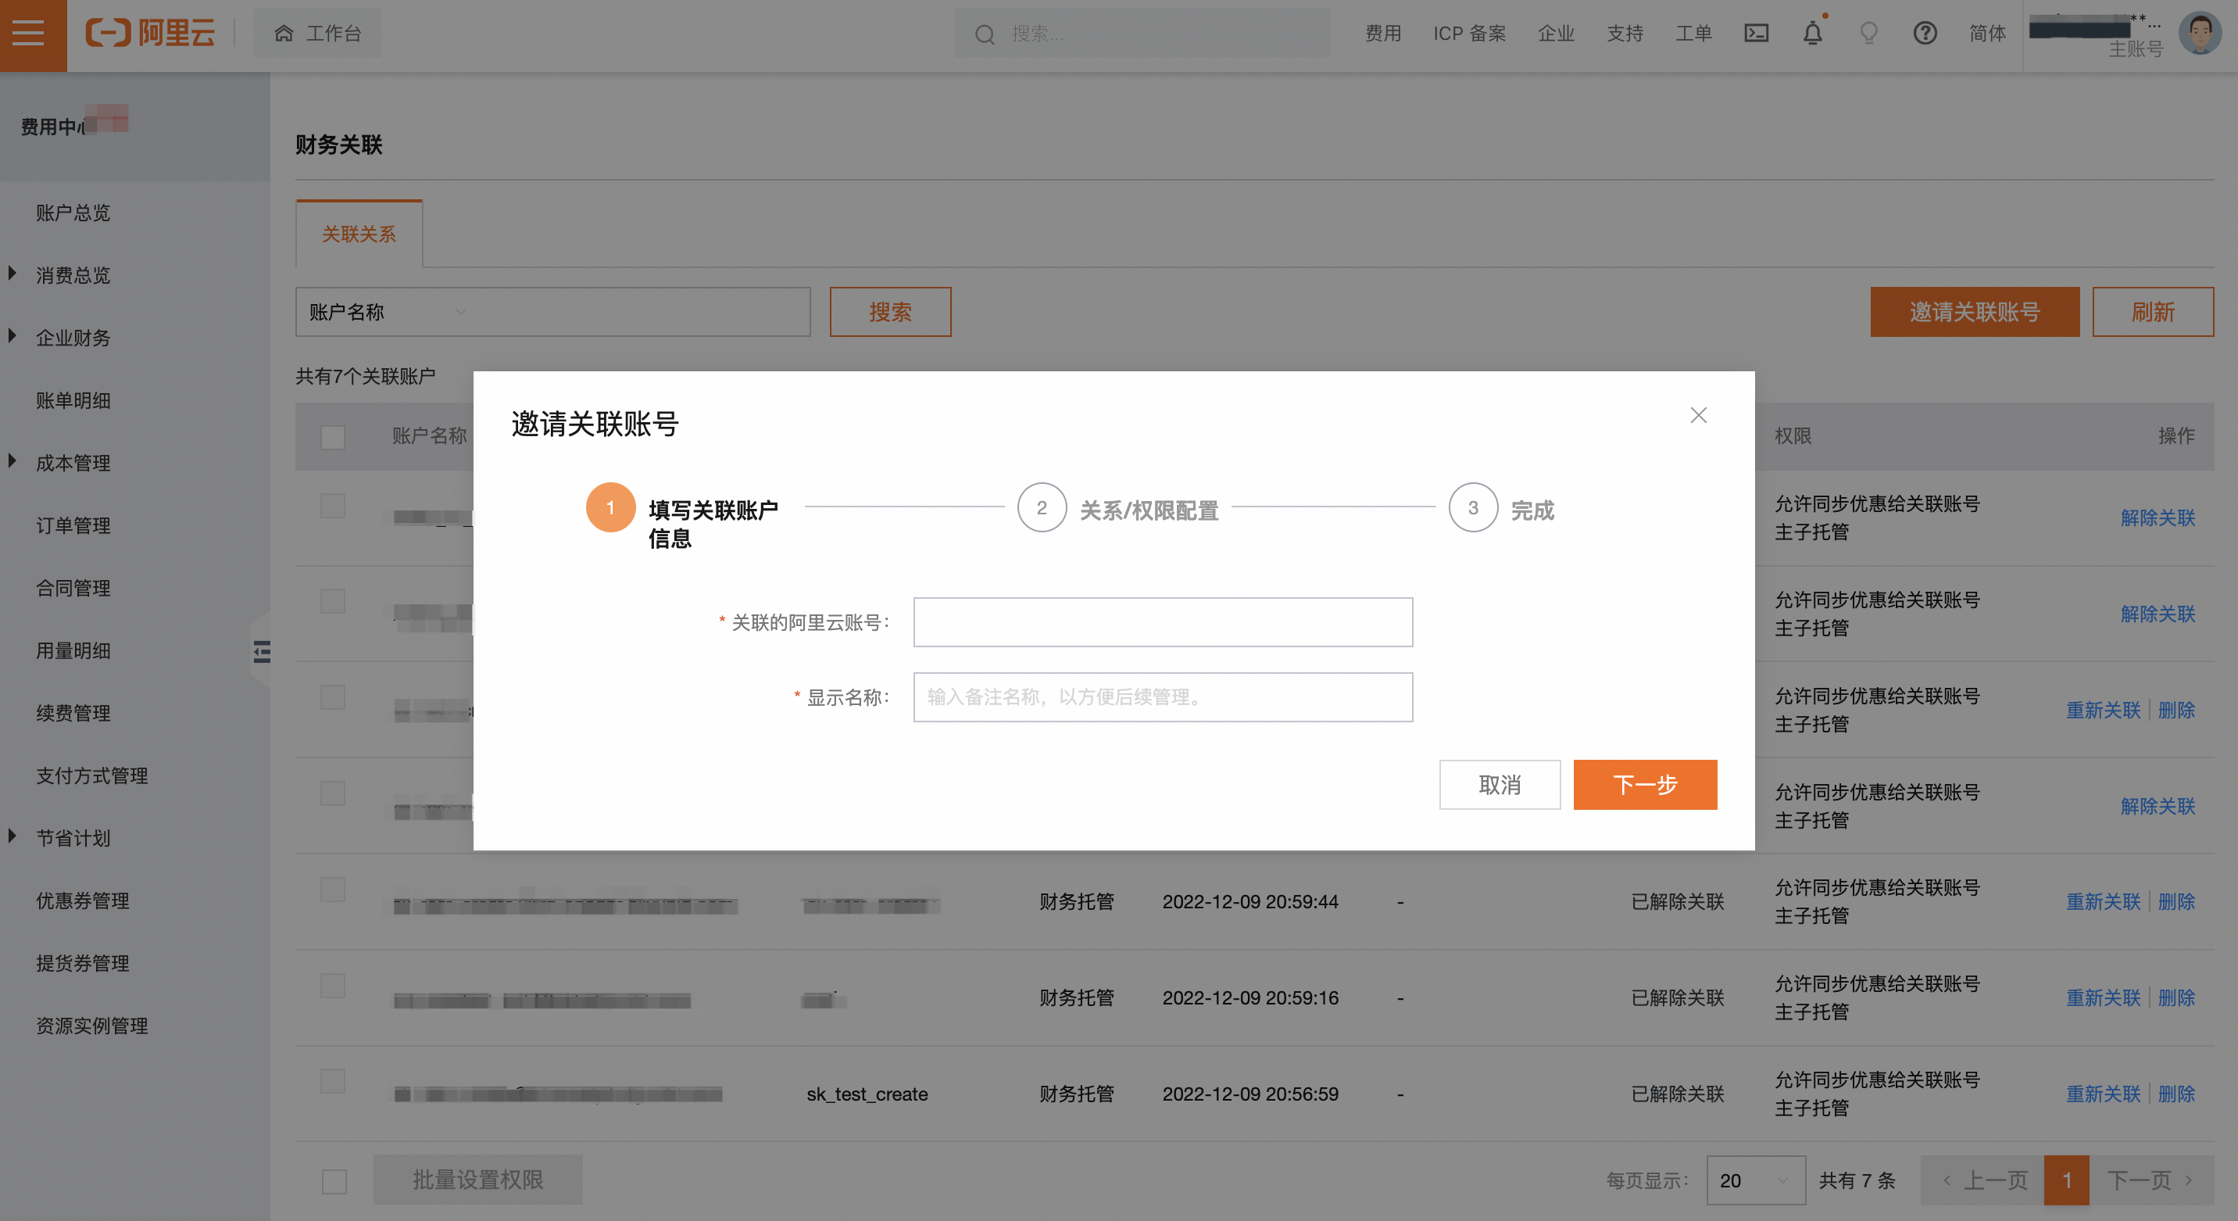Check the sk_test_create row checkbox

click(333, 1081)
